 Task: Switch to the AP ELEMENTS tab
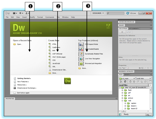coord(134,28)
